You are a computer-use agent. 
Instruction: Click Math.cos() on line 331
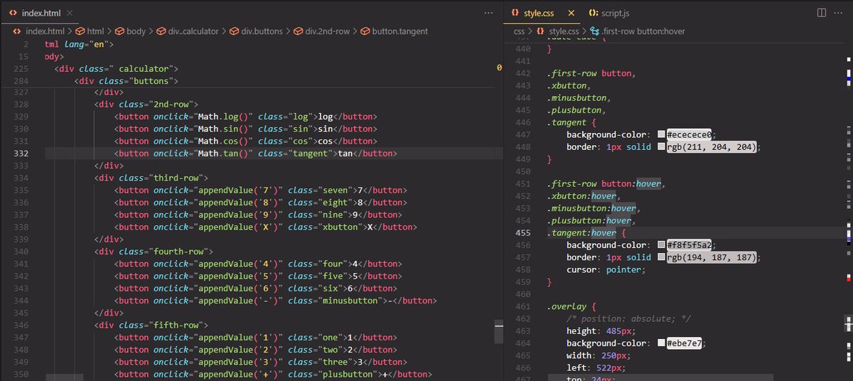click(222, 141)
